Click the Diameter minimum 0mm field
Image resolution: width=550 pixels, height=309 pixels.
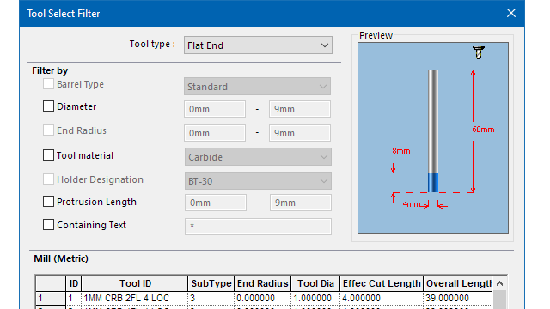(x=215, y=109)
